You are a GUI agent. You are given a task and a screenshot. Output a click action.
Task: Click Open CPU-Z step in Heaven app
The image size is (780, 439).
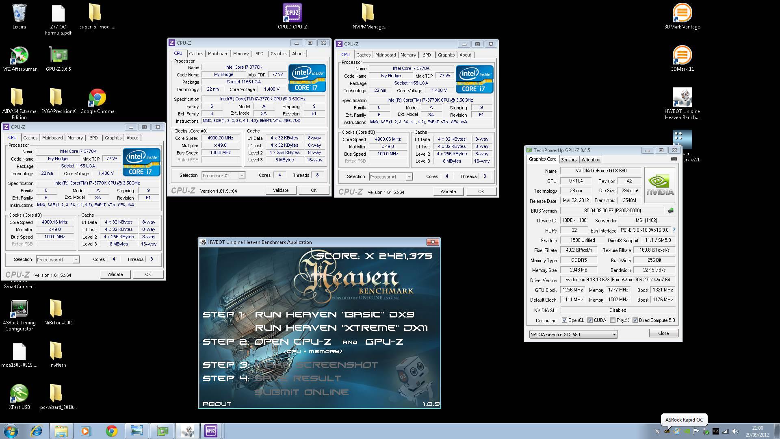point(293,342)
